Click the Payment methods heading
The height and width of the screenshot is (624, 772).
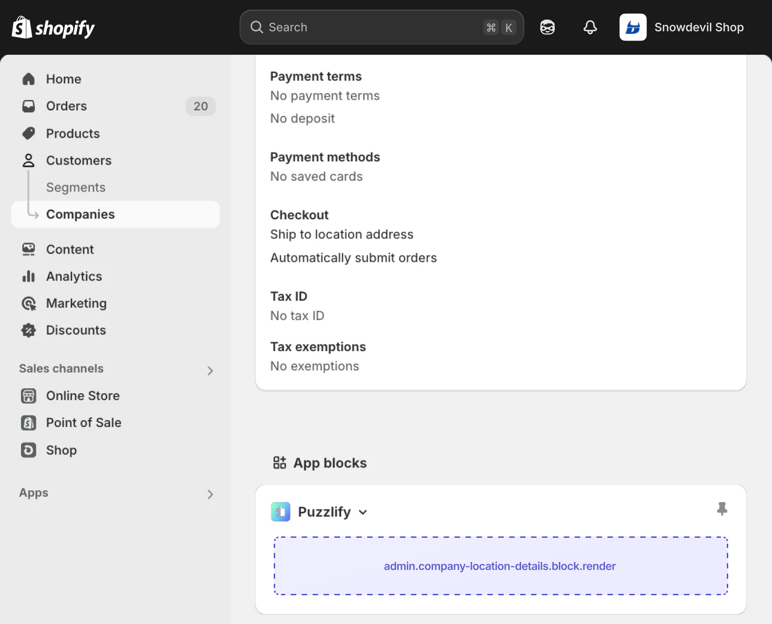[x=325, y=157]
